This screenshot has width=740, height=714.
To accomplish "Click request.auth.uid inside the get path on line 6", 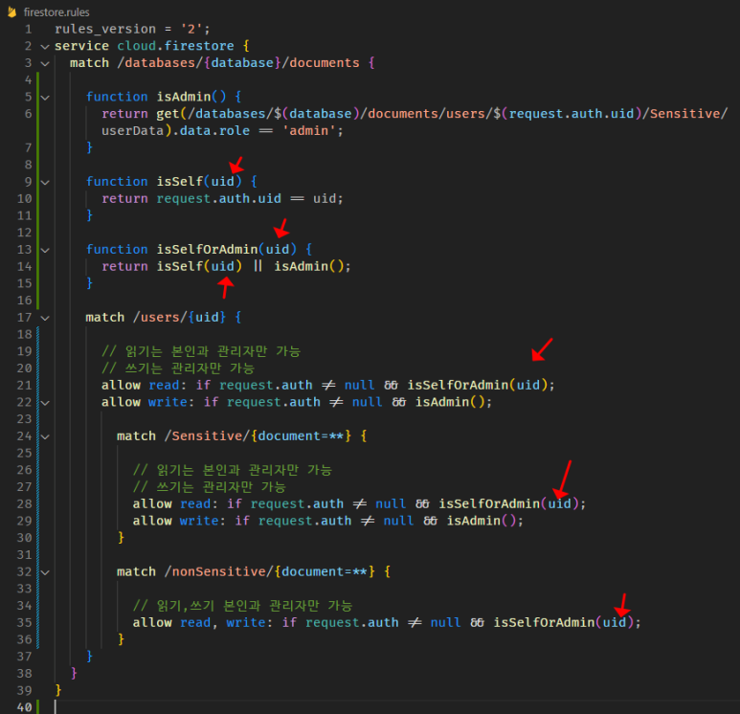I will tap(572, 114).
